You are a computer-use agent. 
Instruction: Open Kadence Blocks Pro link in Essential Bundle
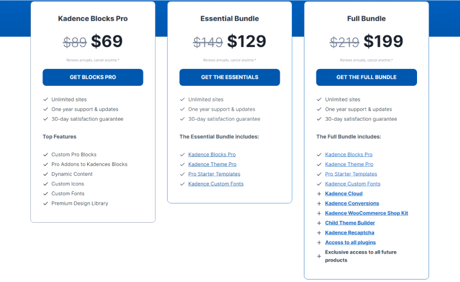[212, 155]
